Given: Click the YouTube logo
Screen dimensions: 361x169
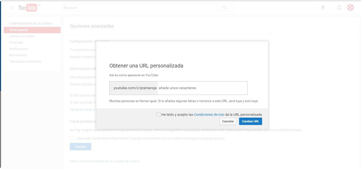Looking at the screenshot, I should (28, 8).
